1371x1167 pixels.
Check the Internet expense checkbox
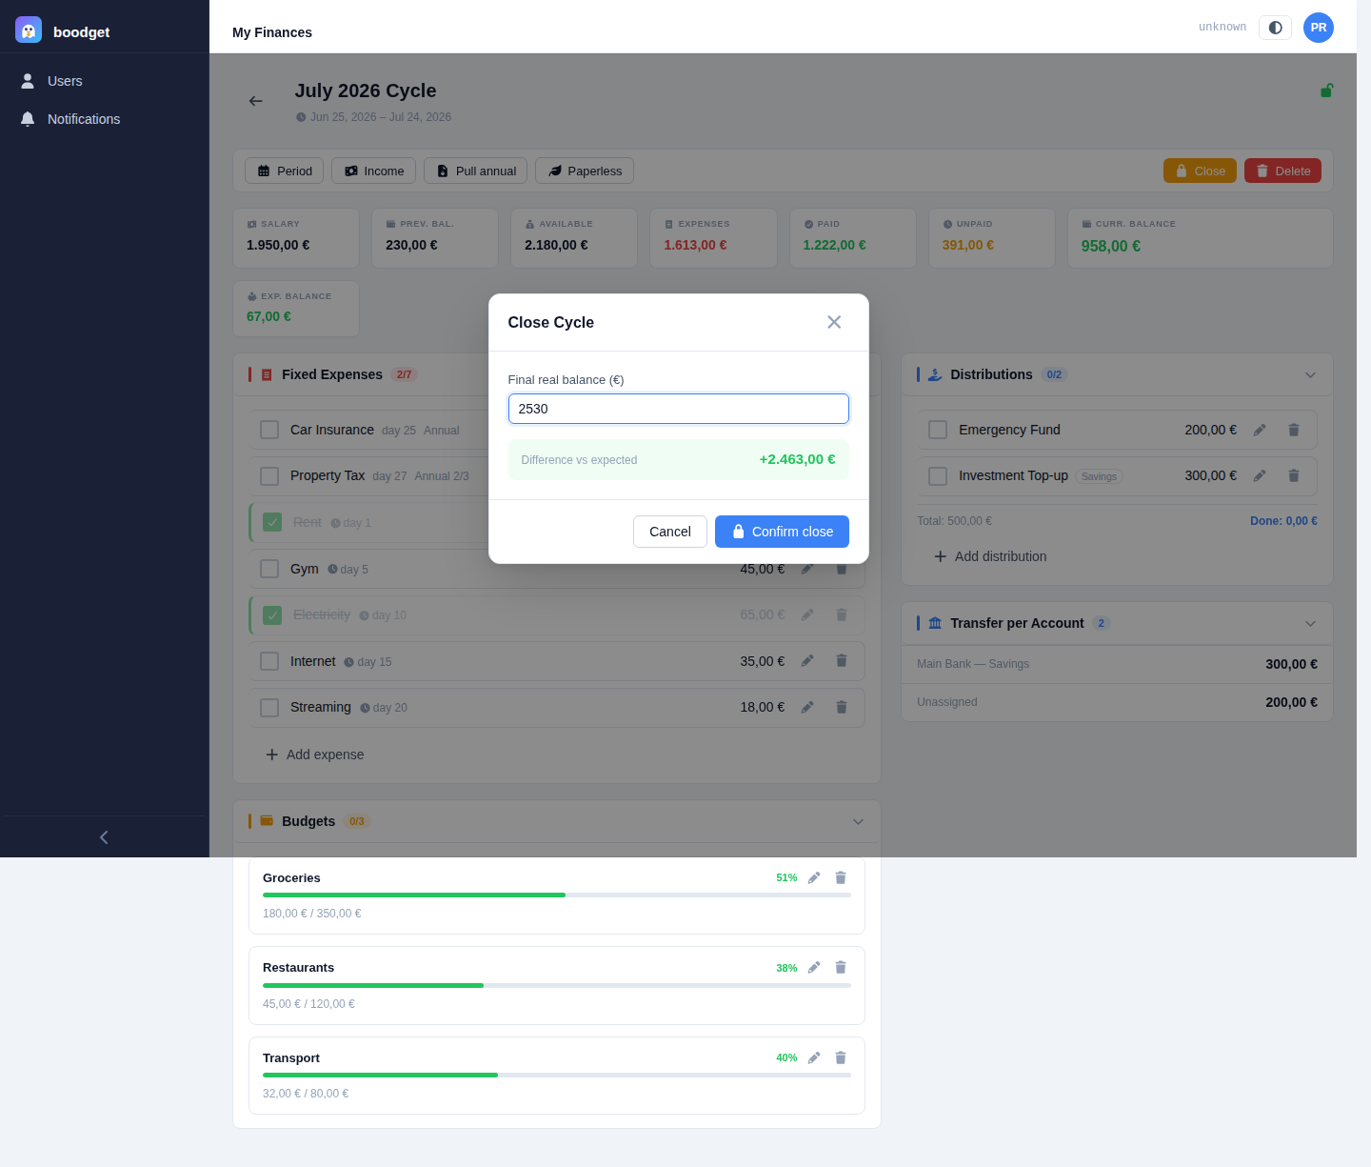tap(269, 661)
